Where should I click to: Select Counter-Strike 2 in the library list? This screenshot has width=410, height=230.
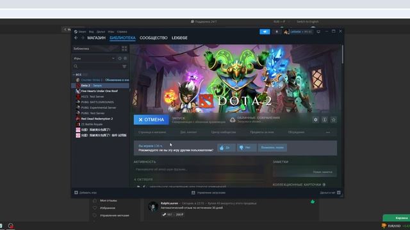point(100,80)
